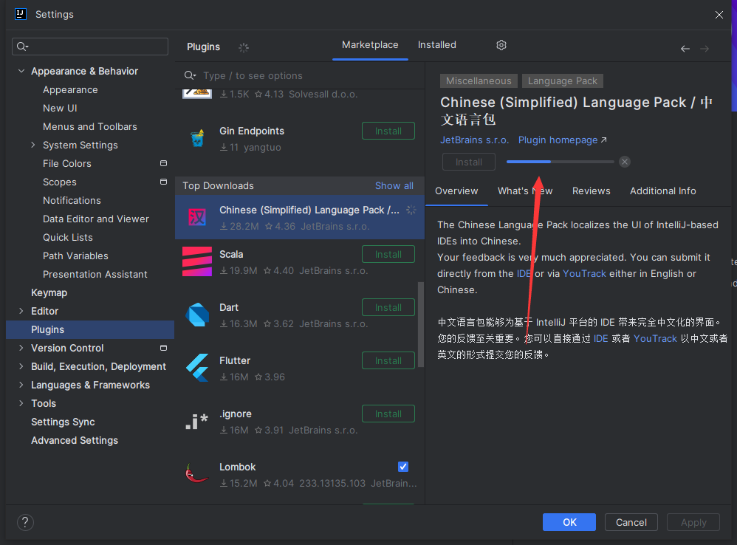Screen dimensions: 737x545
Task: Cancel the language pack download progress
Action: coord(624,162)
